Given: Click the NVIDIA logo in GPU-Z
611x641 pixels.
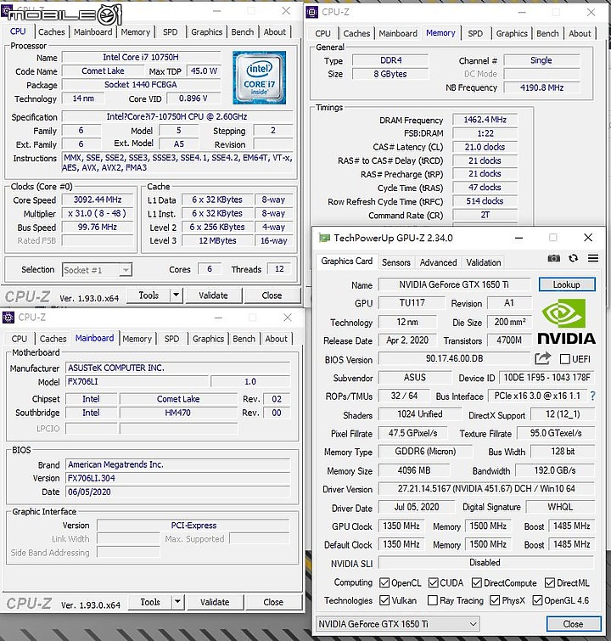Looking at the screenshot, I should point(566,321).
